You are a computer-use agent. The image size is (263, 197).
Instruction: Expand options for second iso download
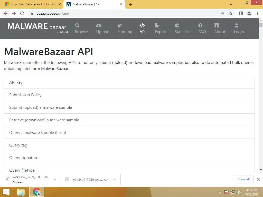tap(115, 180)
